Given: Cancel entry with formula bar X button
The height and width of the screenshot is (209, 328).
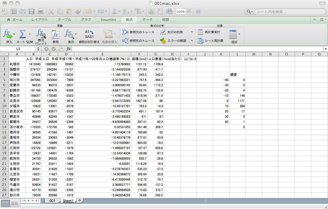Looking at the screenshot, I should (46, 49).
